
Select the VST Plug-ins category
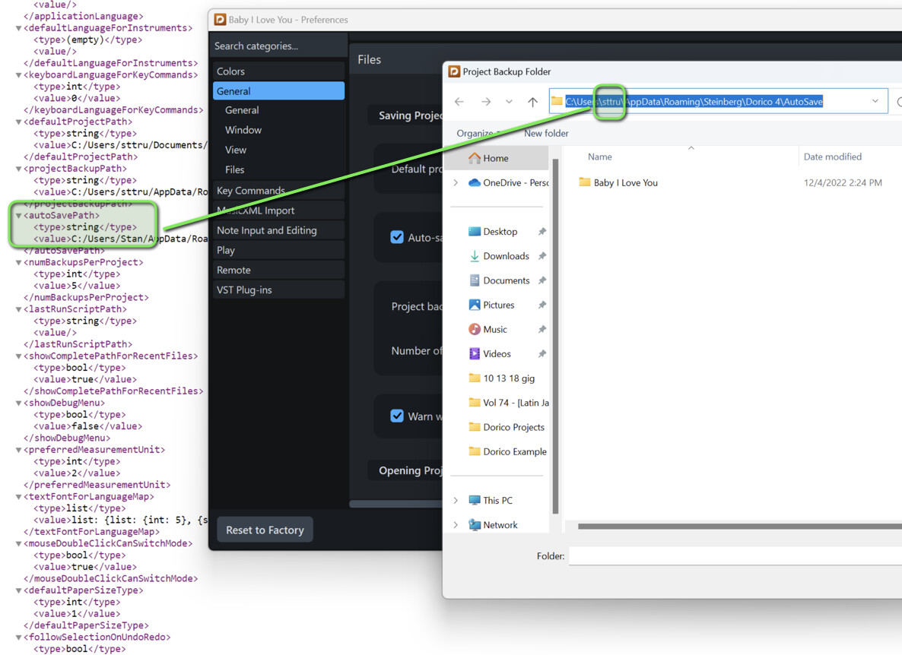click(x=278, y=290)
